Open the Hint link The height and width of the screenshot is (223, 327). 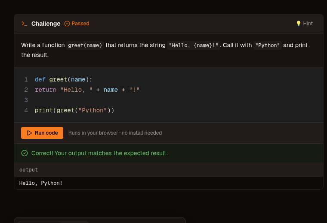coord(305,24)
